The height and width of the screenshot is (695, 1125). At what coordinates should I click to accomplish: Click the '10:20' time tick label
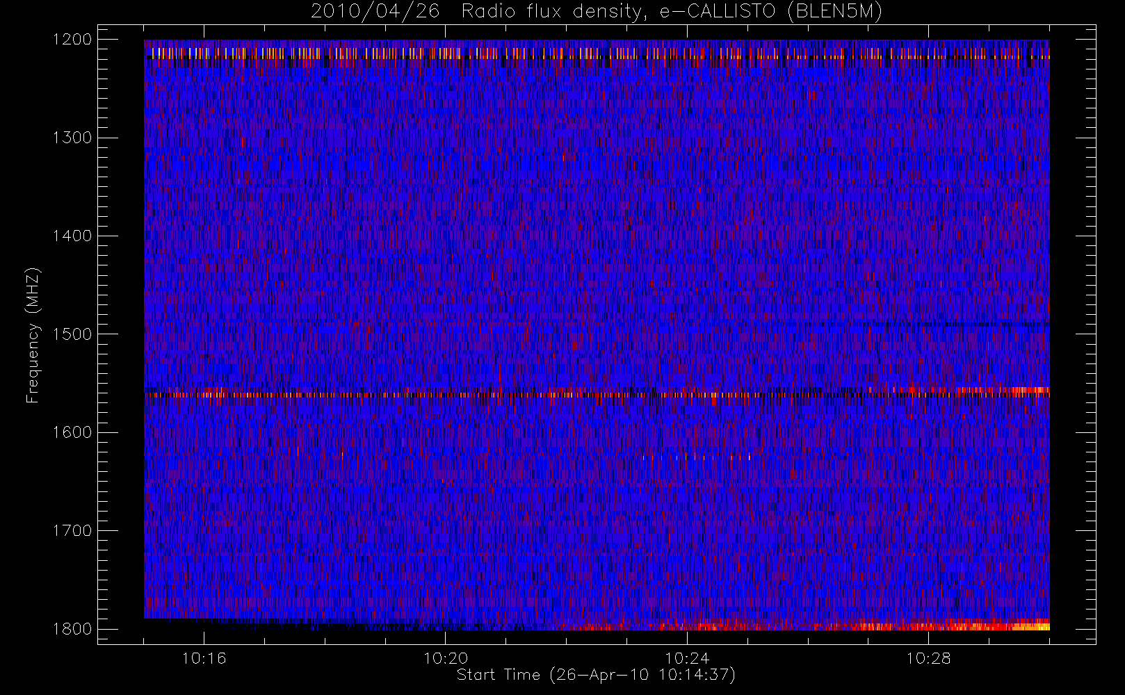[446, 658]
